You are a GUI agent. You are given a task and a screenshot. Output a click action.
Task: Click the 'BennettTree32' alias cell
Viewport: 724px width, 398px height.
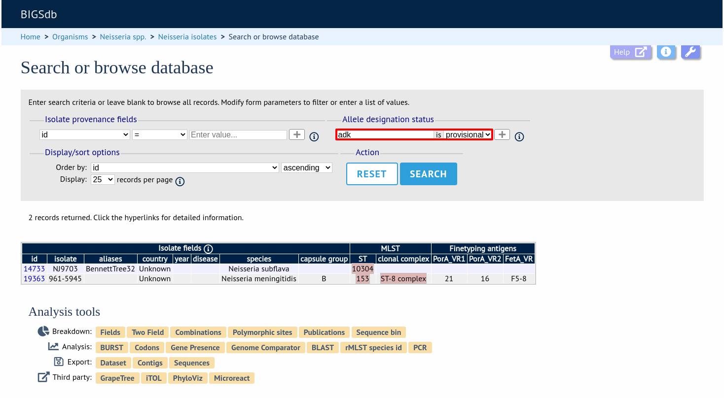tap(110, 269)
